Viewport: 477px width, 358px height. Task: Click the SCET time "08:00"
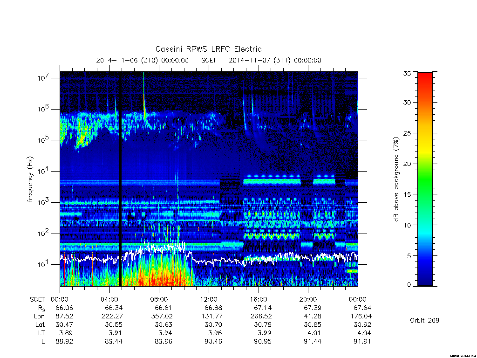[x=159, y=299]
